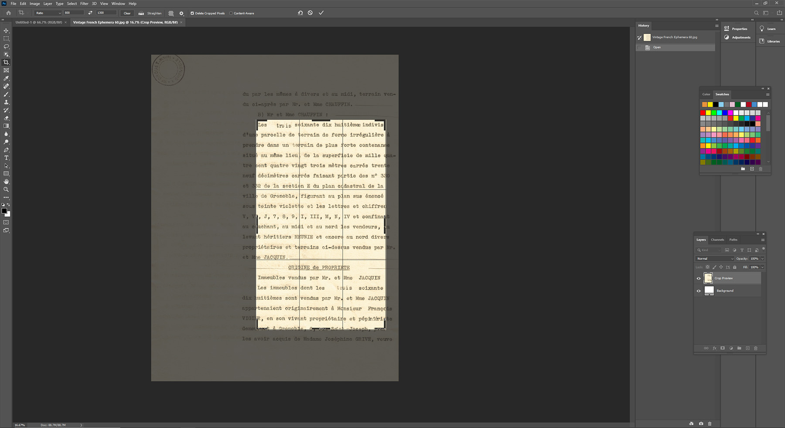This screenshot has height=428, width=785.
Task: Toggle Delete Cropped Pixels checkbox
Action: coord(192,13)
